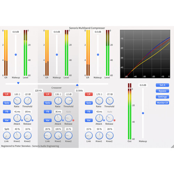Click the low band ratio value 1.65:1

click(17, 94)
